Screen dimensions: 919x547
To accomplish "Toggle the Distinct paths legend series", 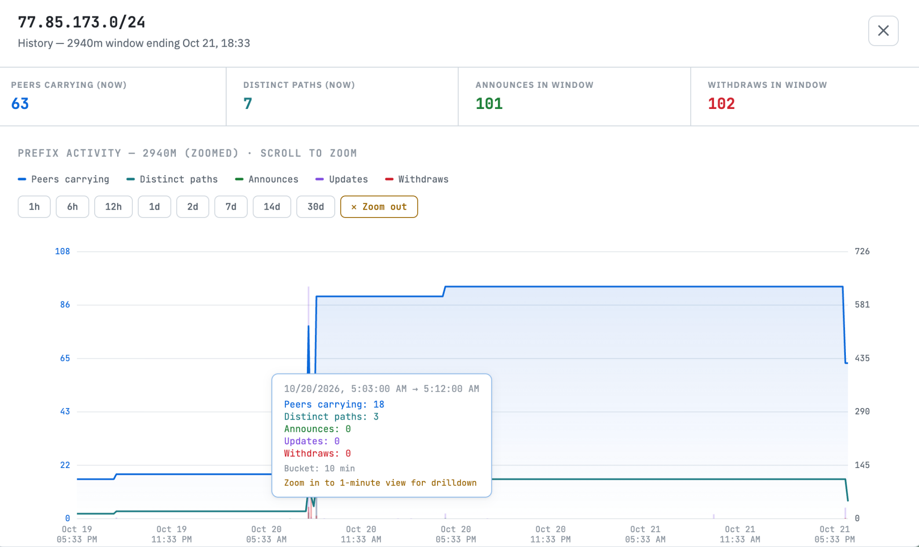I will point(172,179).
